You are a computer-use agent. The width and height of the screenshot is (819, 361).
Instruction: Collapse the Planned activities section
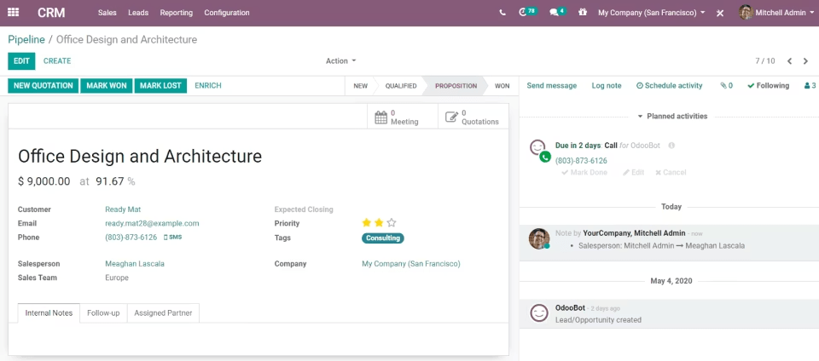pos(672,116)
